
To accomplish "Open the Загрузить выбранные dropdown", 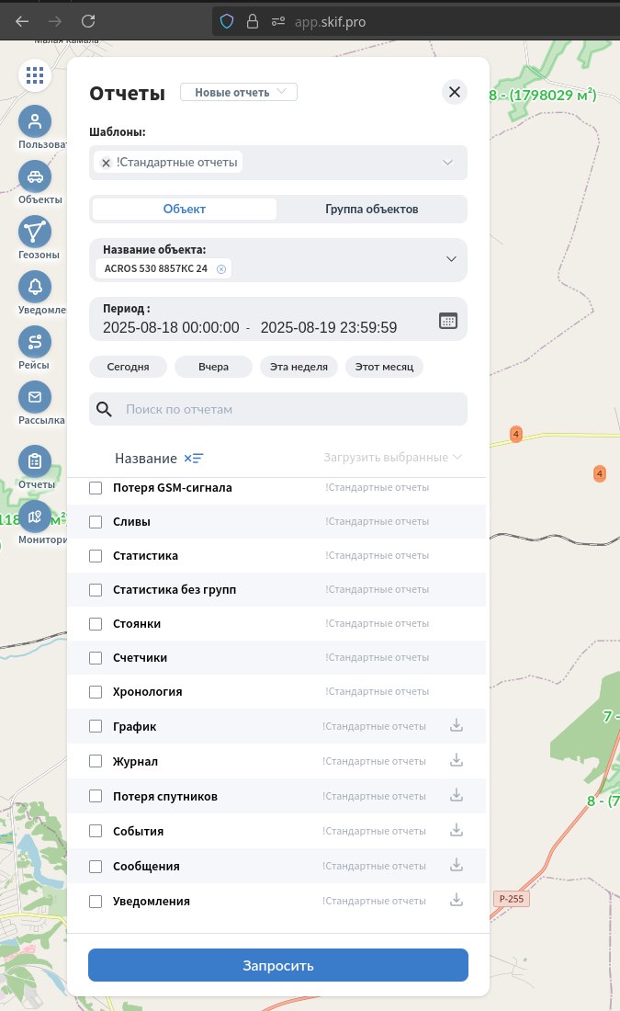I will click(392, 457).
